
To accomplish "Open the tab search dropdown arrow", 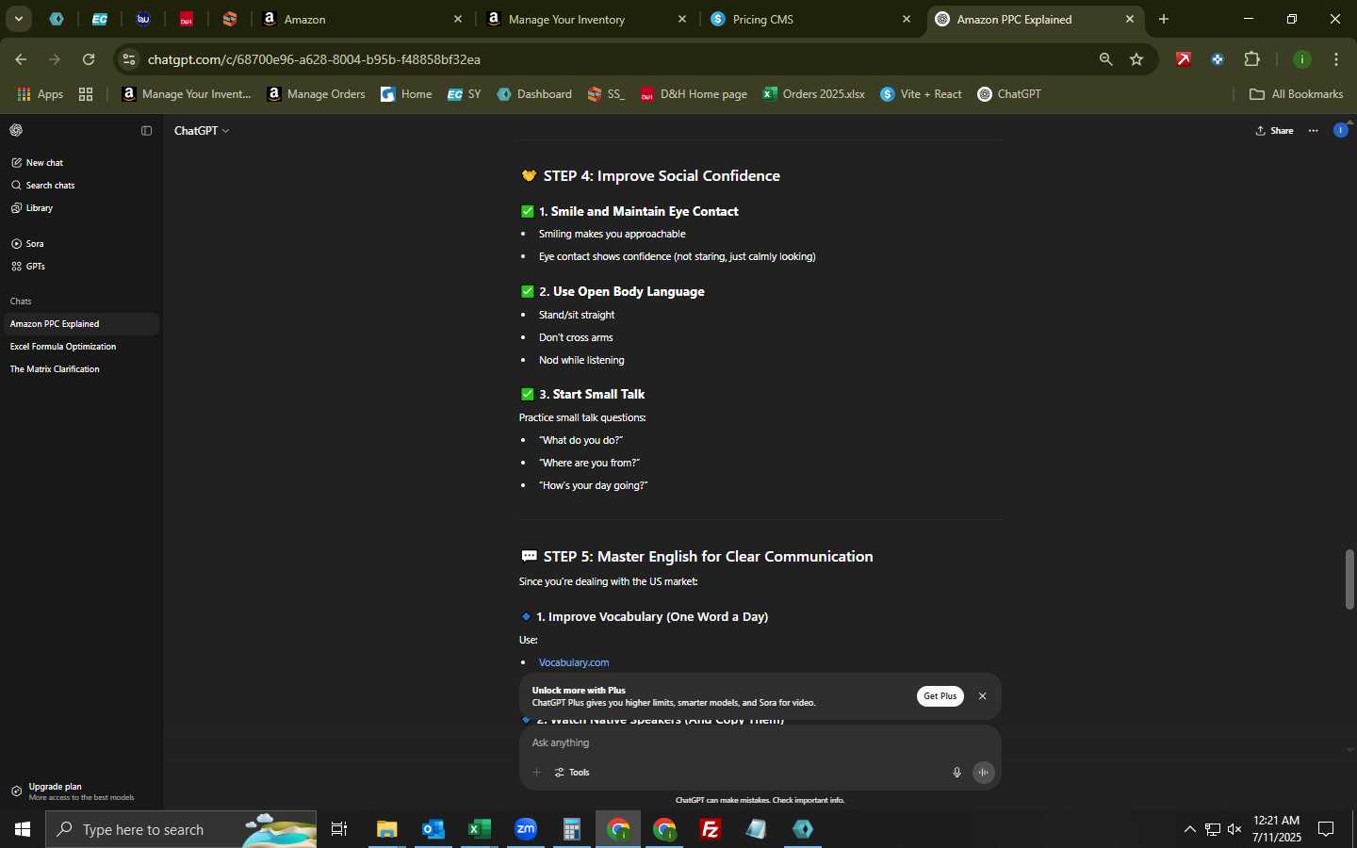I will pyautogui.click(x=19, y=19).
